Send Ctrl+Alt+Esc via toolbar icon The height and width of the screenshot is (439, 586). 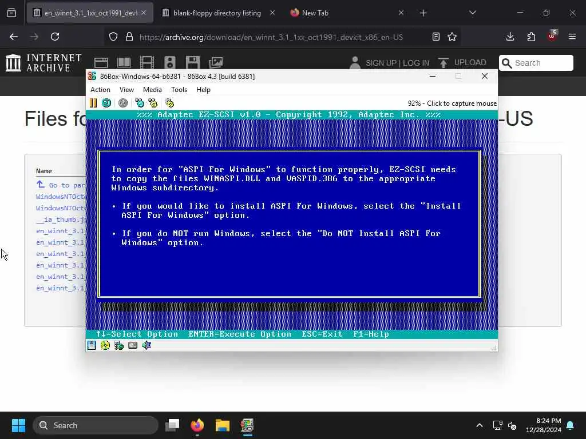[x=153, y=103]
